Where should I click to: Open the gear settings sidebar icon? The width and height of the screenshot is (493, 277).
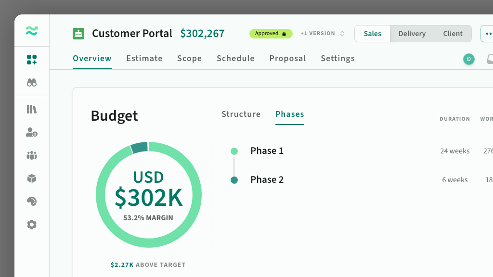pos(32,225)
